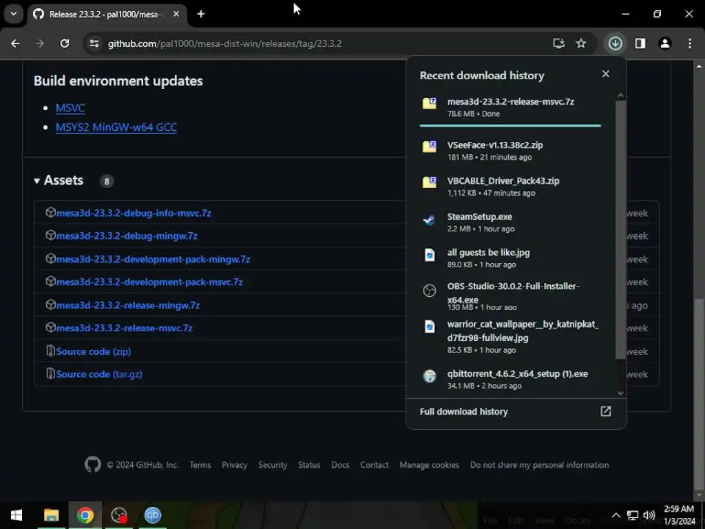Close the Release 23.3.2 tab
This screenshot has width=705, height=529.
pyautogui.click(x=176, y=14)
